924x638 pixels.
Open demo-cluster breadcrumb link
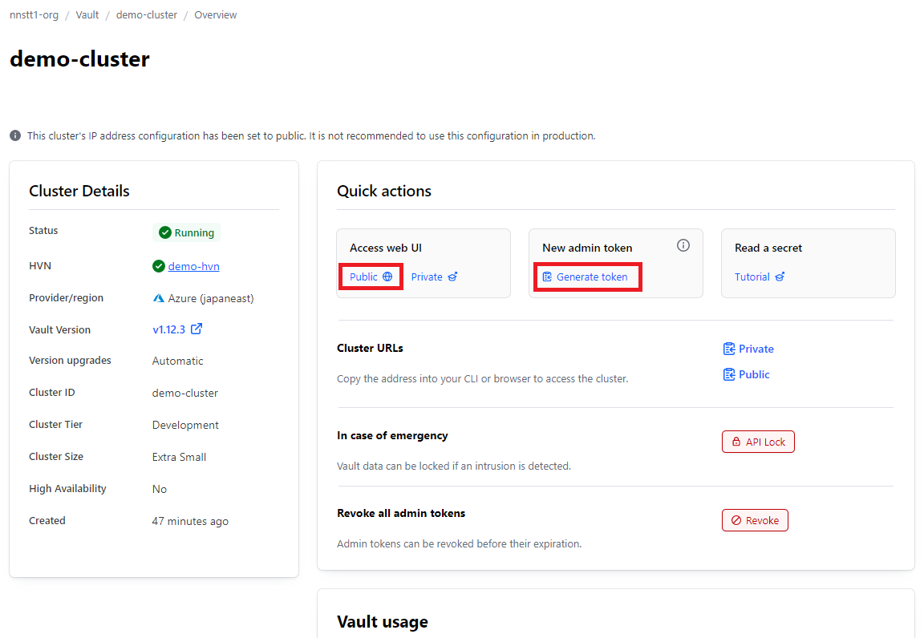(x=147, y=14)
